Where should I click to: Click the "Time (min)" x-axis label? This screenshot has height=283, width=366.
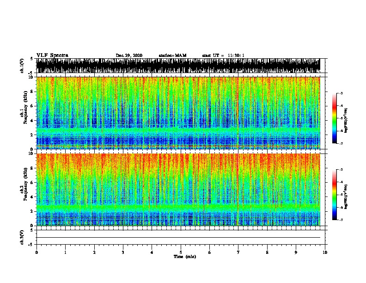click(185, 257)
